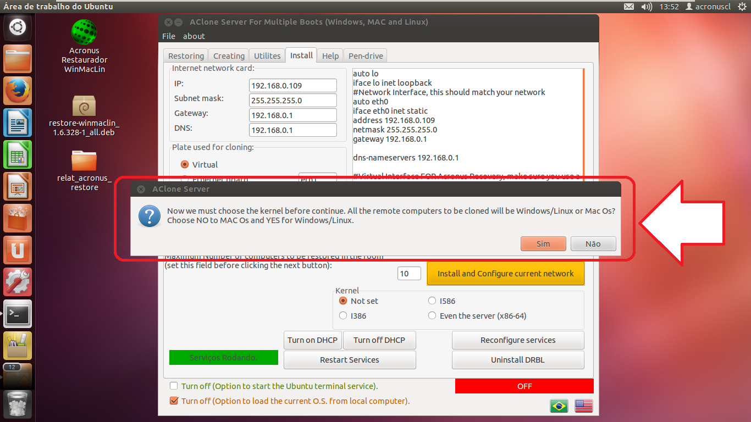Click the red OFF status indicator
Screen dimensions: 751x422
[x=524, y=386]
